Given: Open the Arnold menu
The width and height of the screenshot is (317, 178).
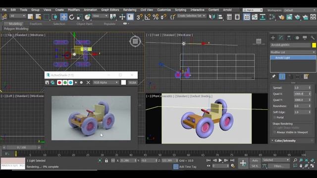Looking at the screenshot, I should (x=227, y=10).
